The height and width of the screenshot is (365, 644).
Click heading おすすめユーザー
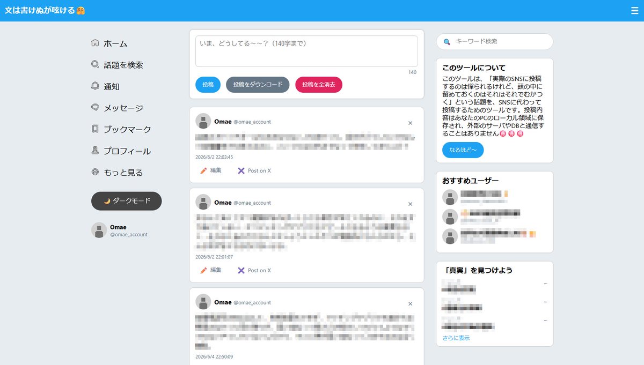coord(471,181)
